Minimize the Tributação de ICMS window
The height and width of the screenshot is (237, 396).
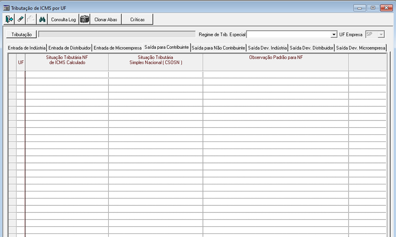click(360, 8)
